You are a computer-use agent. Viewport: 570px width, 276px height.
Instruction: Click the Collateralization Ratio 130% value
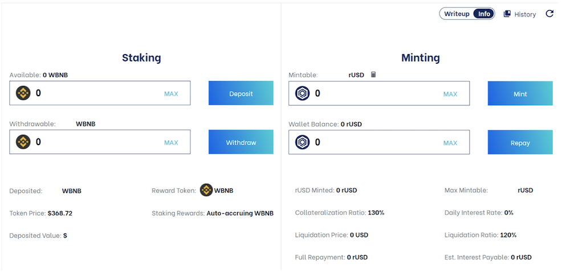coord(376,213)
